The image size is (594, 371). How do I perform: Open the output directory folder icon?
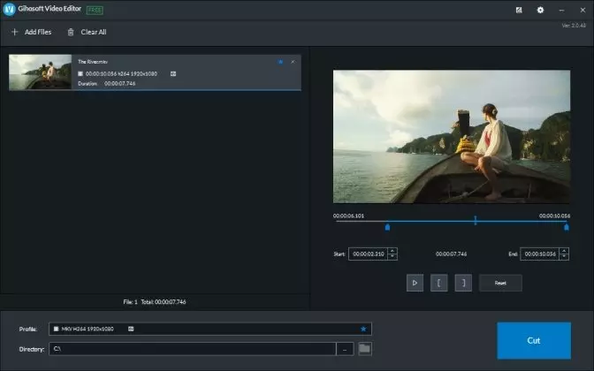click(364, 348)
